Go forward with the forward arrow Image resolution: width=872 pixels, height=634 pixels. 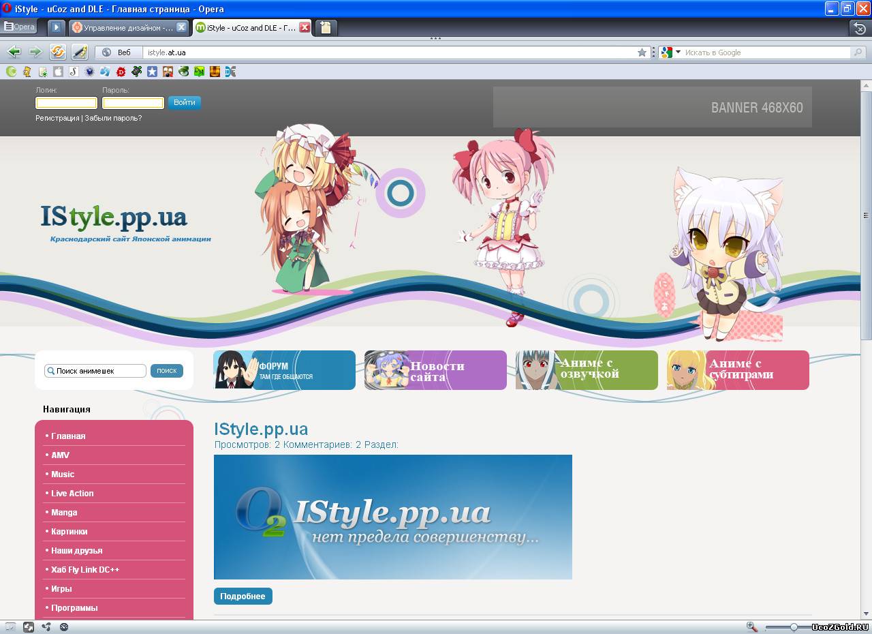(35, 52)
